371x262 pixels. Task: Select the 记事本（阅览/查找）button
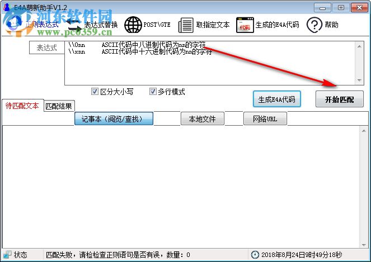(x=114, y=118)
